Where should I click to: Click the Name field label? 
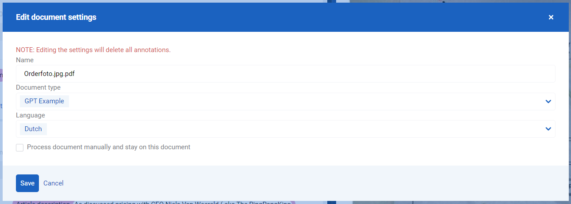pyautogui.click(x=25, y=60)
